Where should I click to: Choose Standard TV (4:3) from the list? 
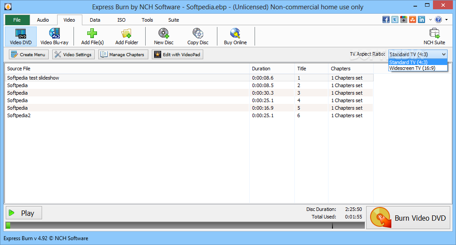click(417, 62)
